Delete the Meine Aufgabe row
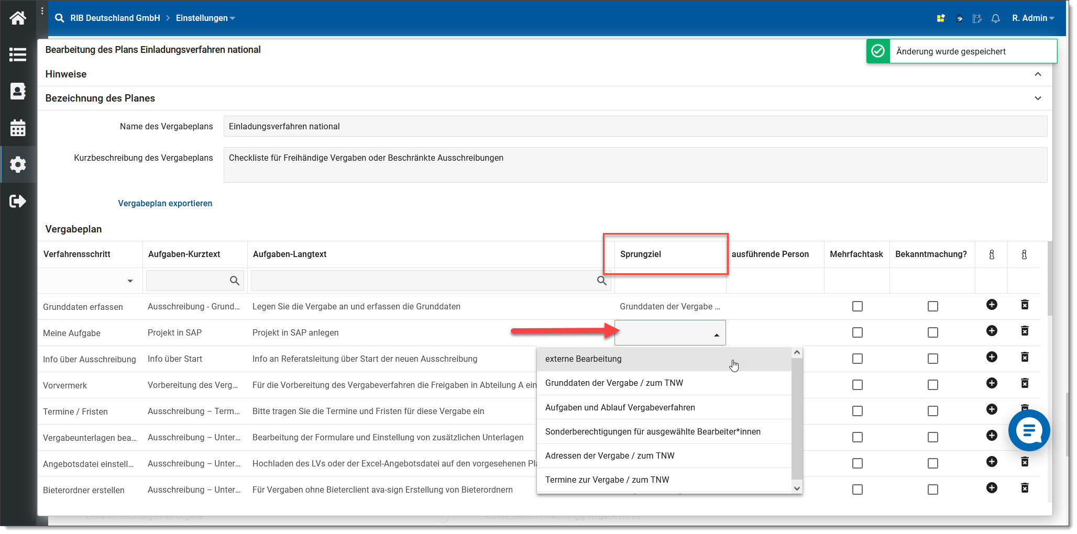Screen dimensions: 1077x534 coord(1025,331)
